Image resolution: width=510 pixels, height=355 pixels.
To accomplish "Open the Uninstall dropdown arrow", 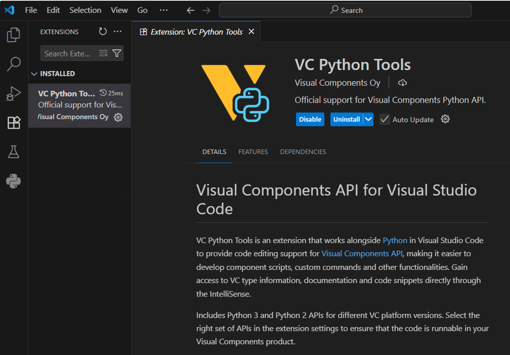I will (x=368, y=119).
